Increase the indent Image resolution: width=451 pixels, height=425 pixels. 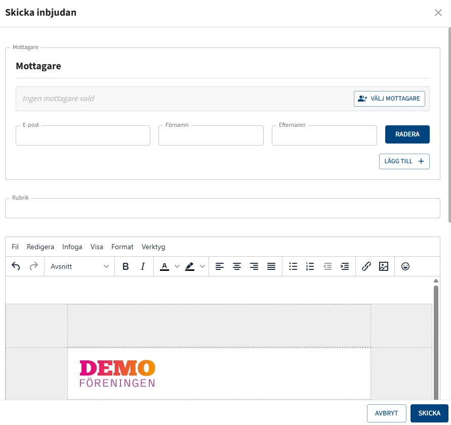[345, 266]
